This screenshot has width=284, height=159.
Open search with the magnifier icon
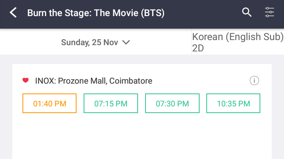[247, 13]
